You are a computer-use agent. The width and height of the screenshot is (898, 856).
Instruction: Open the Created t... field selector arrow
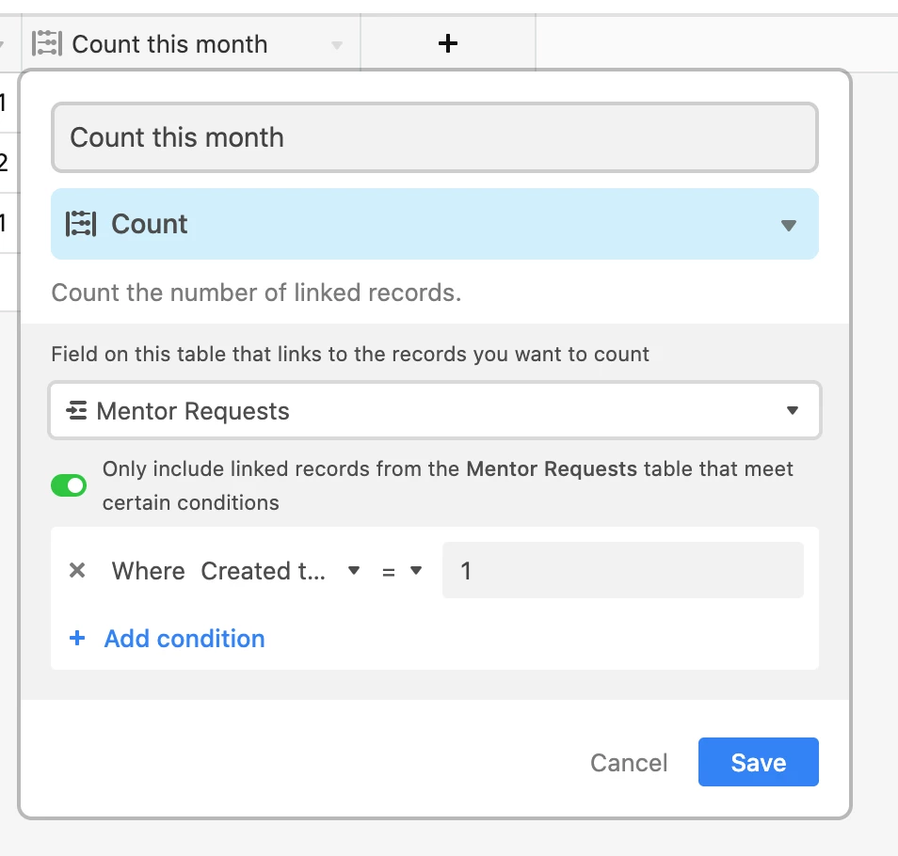click(x=354, y=570)
